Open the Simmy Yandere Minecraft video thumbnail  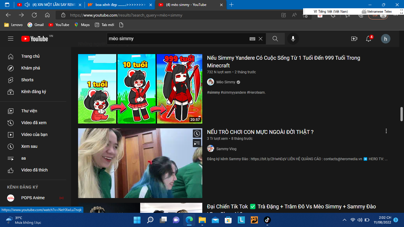[x=140, y=89]
